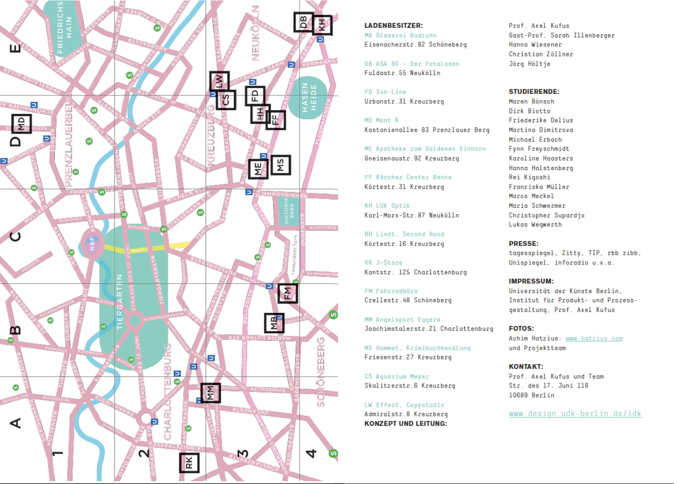677x484 pixels.
Task: Select the DB marker at top
Action: tap(303, 22)
